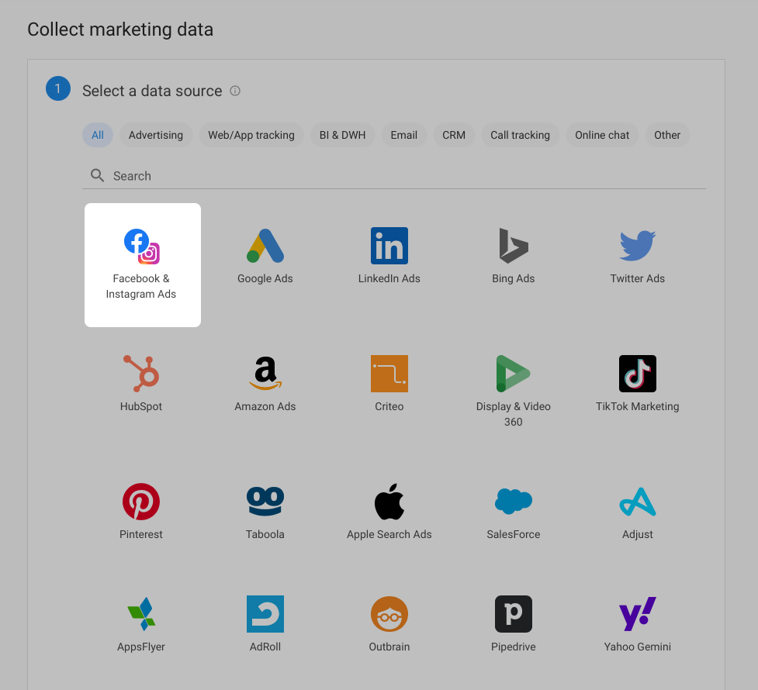Viewport: 758px width, 690px height.
Task: Choose the Google Ads data source
Action: click(265, 256)
